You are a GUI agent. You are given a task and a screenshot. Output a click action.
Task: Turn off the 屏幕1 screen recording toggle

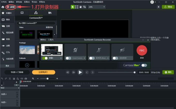[45, 58]
